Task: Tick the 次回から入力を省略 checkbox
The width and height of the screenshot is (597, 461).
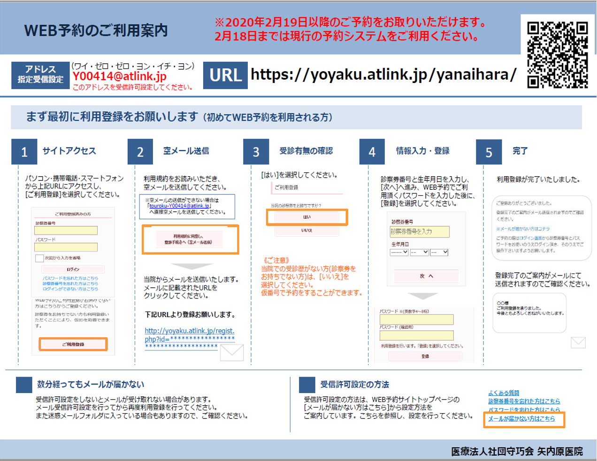Action: point(39,258)
